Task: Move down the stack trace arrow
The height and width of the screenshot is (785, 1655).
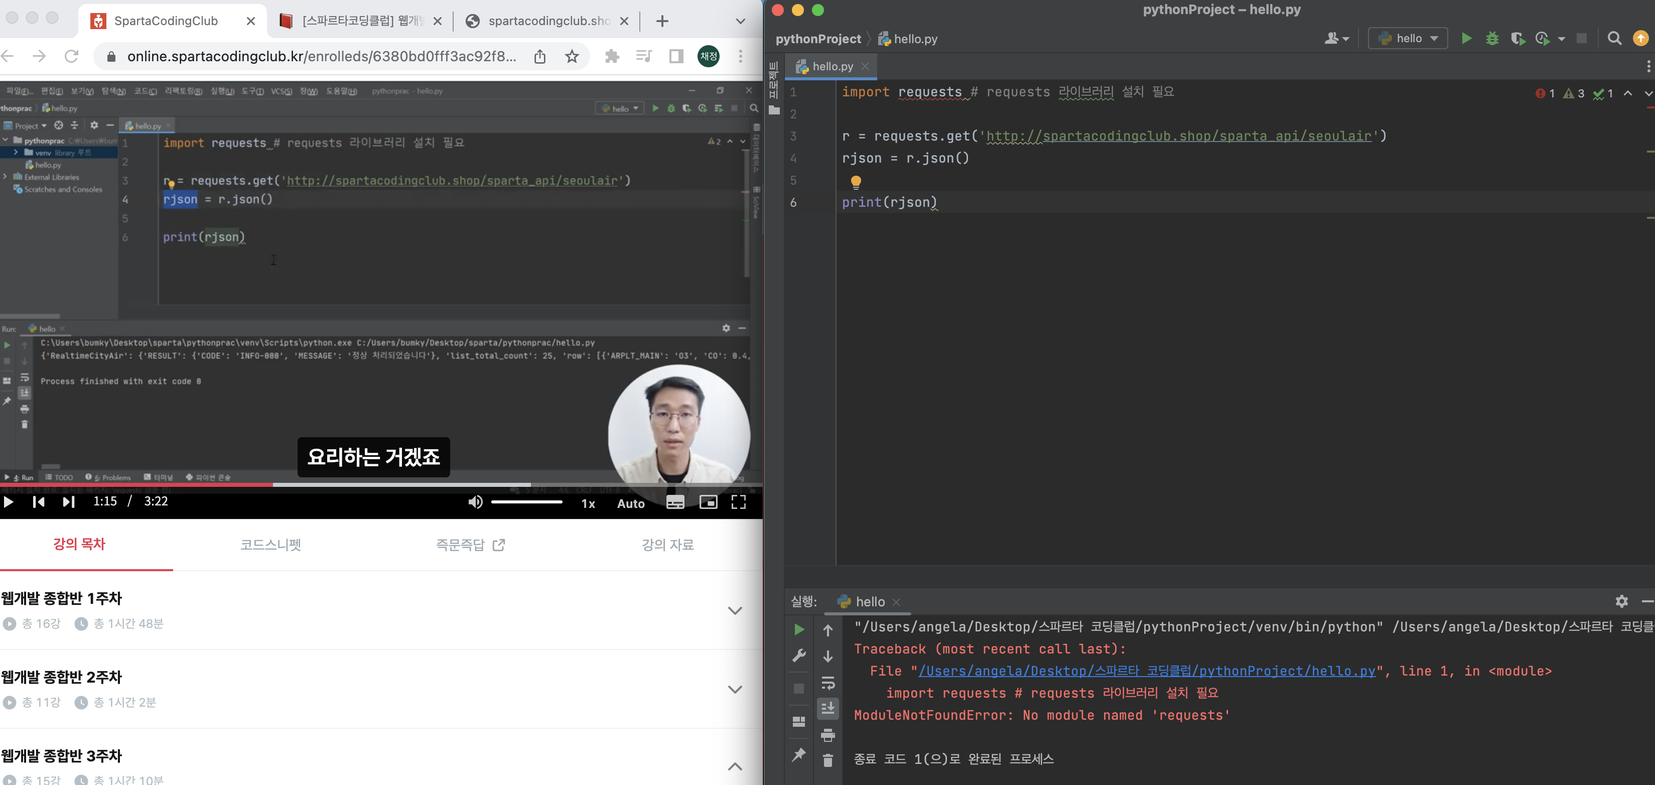Action: click(828, 656)
